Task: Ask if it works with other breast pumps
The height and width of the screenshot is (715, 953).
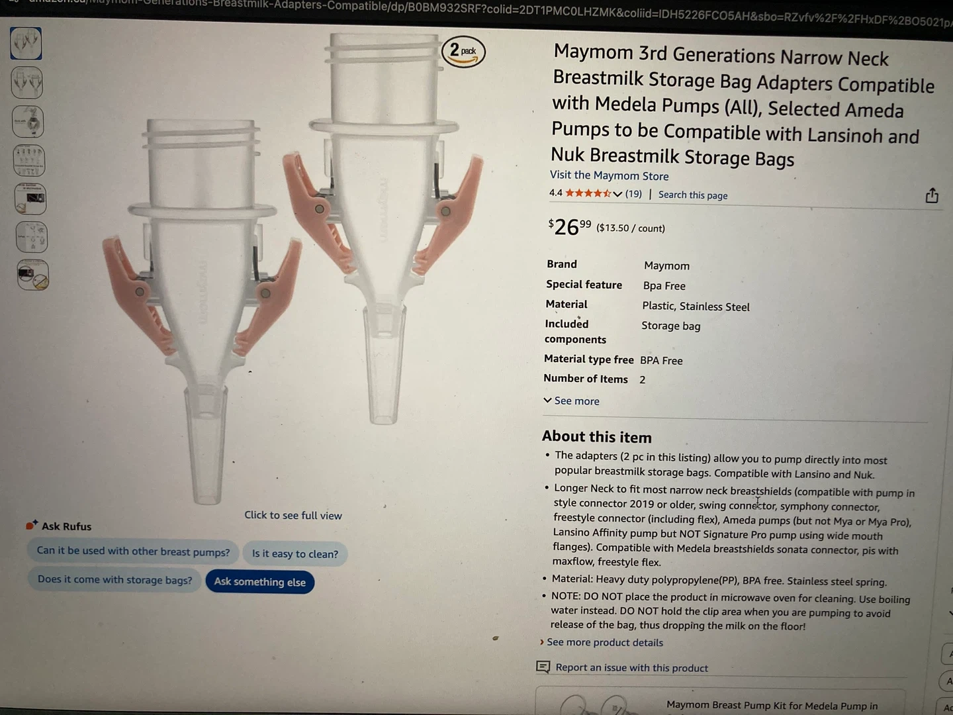Action: [x=133, y=551]
